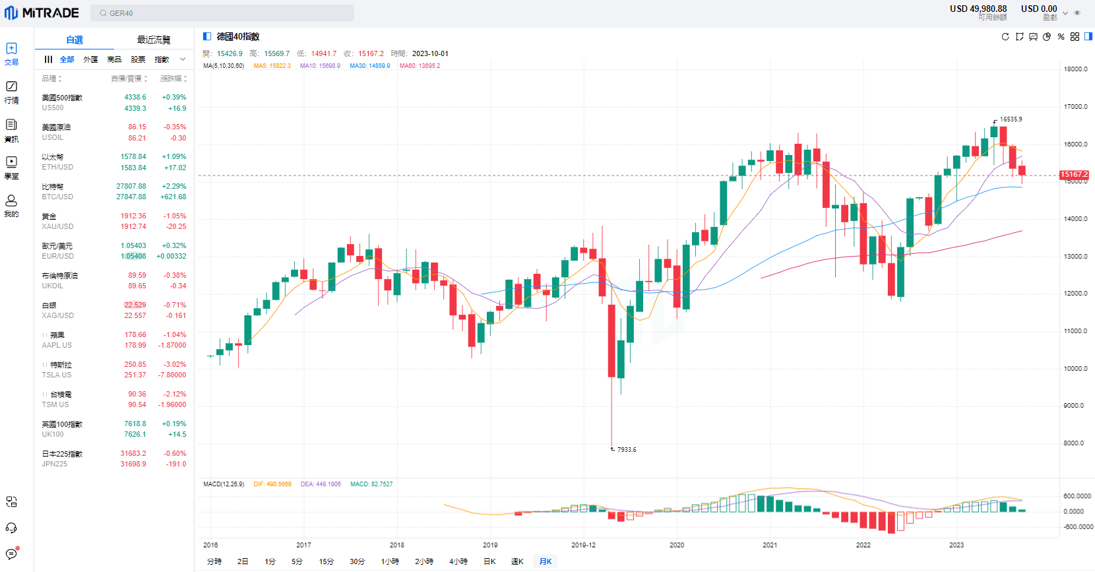The width and height of the screenshot is (1095, 572).
Task: Toggle the blue side panel layout button
Action: tap(1088, 37)
